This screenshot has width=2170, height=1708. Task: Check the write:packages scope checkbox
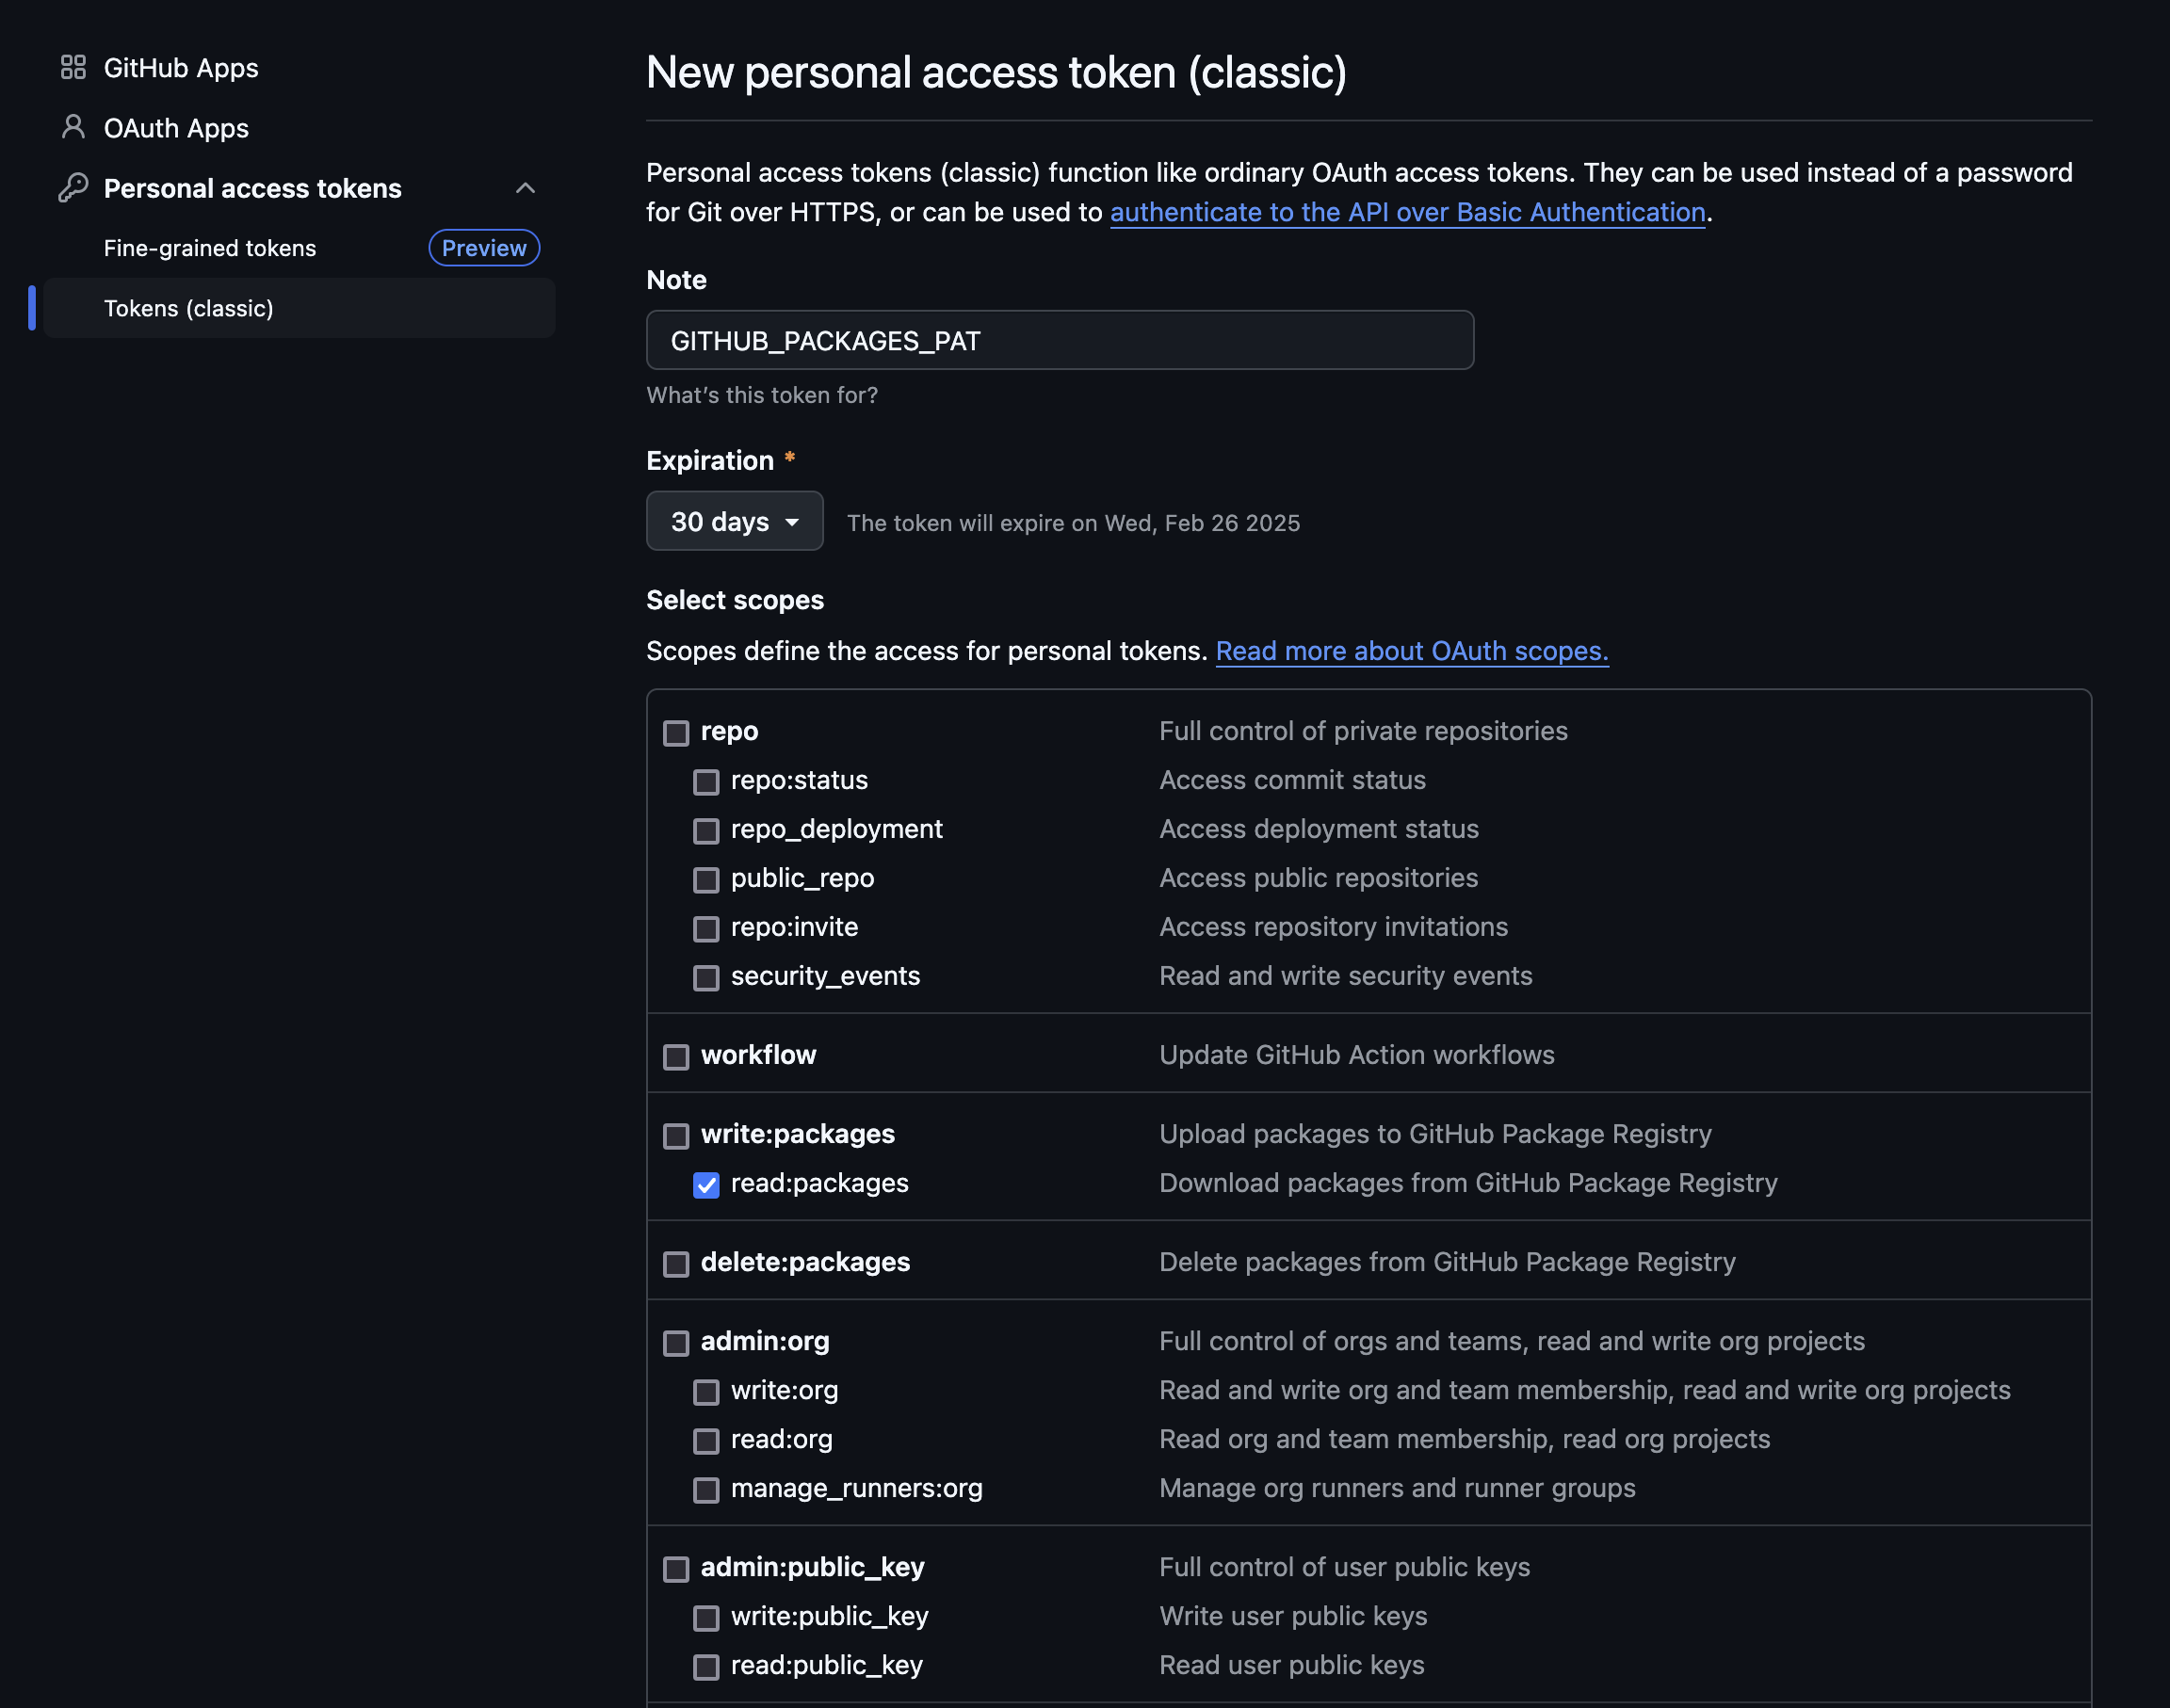coord(676,1136)
